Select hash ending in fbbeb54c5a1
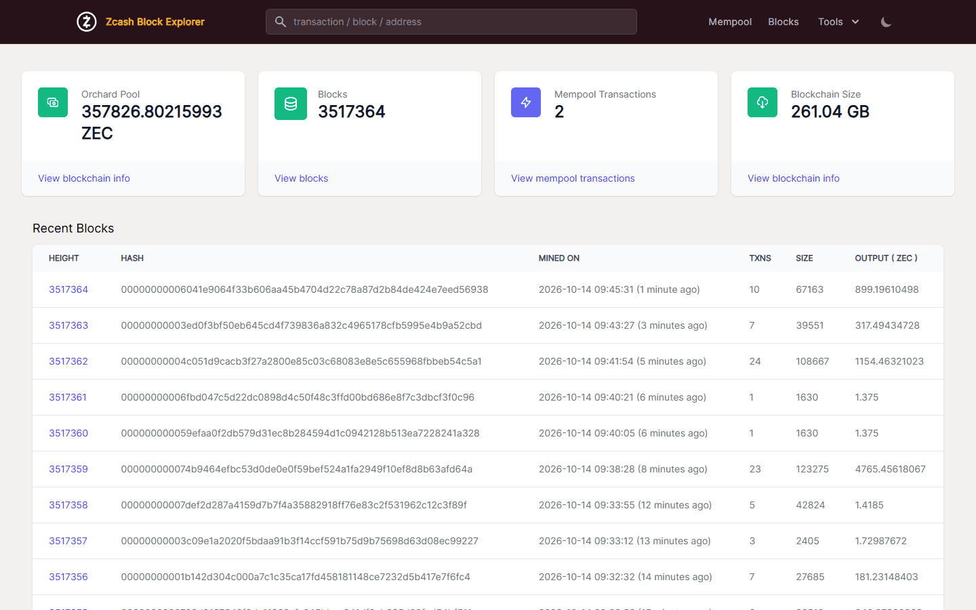This screenshot has width=976, height=610. [x=302, y=361]
